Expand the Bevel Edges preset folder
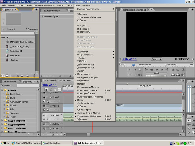The image size is (195, 146). tap(4, 94)
